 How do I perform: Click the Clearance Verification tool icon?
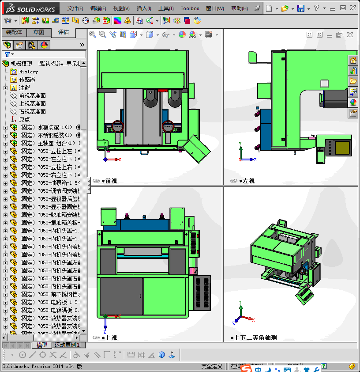[35, 20]
